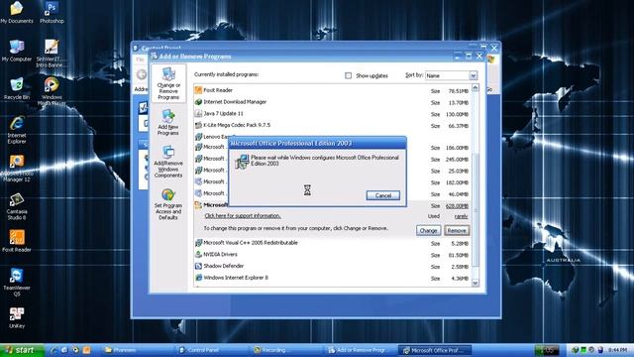The width and height of the screenshot is (634, 357).
Task: Open the Add/Remove Windows Components pane
Action: [x=168, y=162]
